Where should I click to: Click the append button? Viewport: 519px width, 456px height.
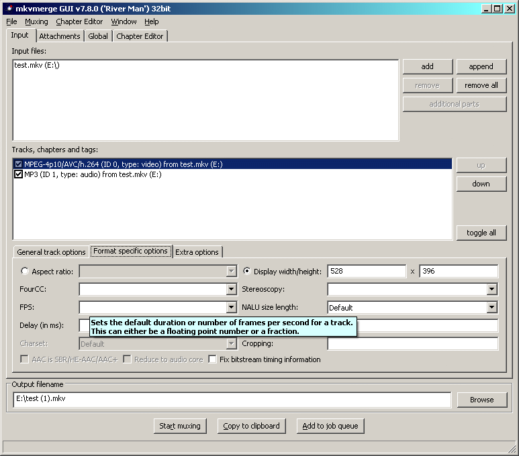point(481,66)
